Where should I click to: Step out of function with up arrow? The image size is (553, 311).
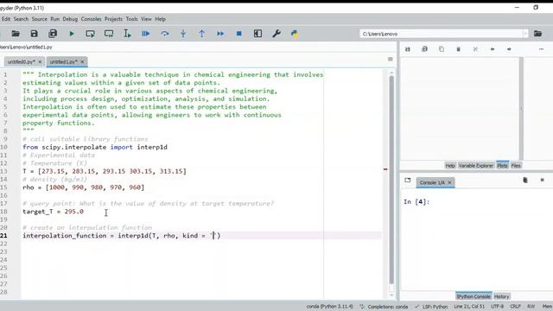pyautogui.click(x=201, y=34)
